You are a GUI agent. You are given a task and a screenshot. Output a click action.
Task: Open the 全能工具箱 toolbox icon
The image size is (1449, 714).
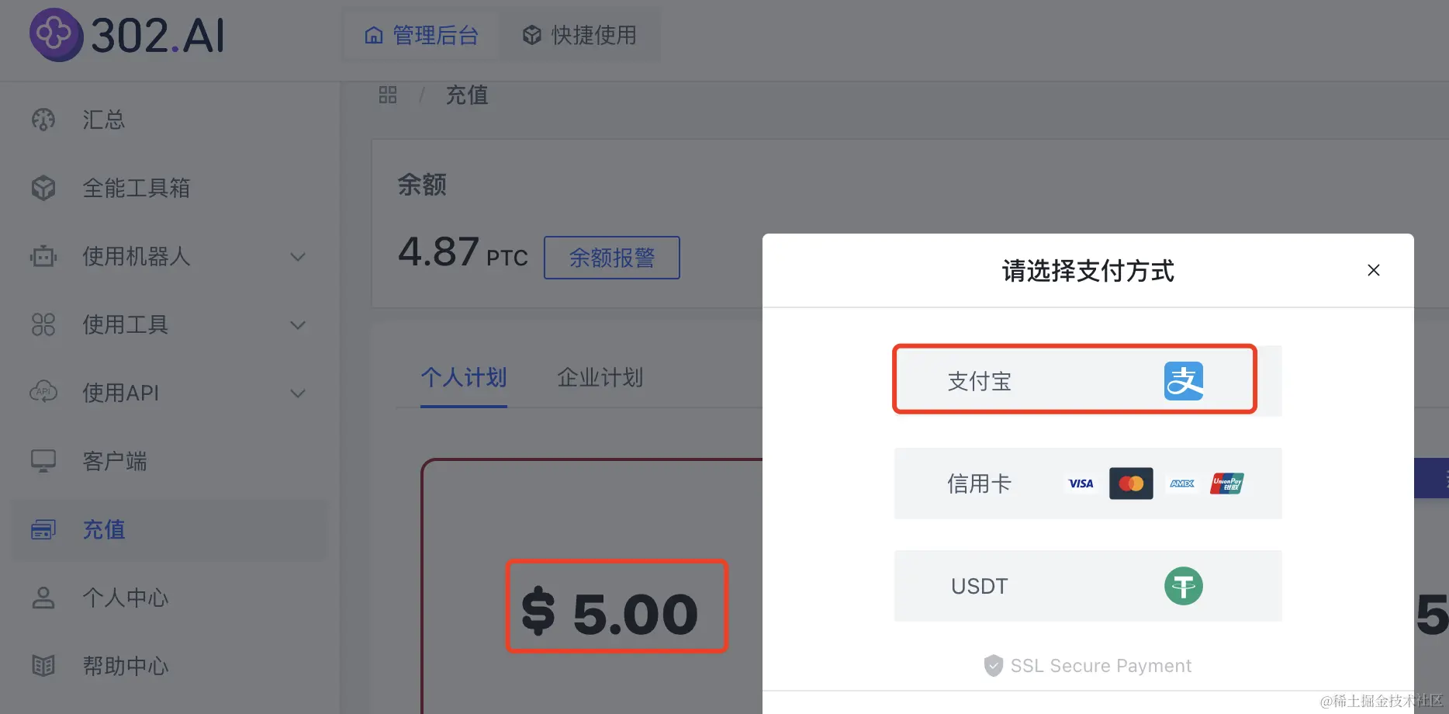43,187
